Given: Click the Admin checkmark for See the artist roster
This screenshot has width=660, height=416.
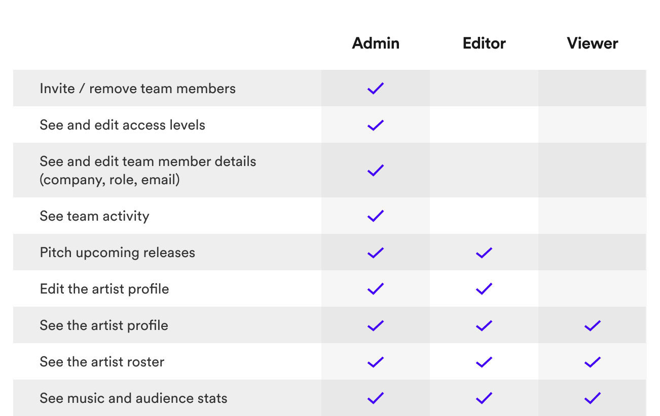Looking at the screenshot, I should pos(376,362).
